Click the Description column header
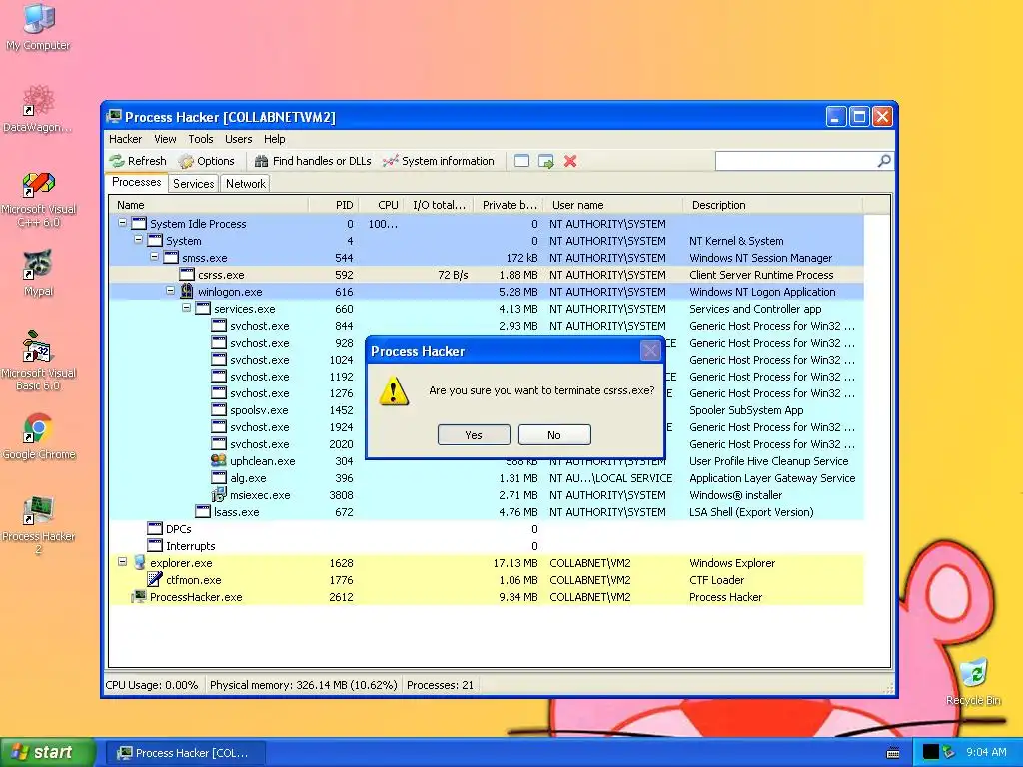Screen dimensions: 1023x767 (x=773, y=205)
